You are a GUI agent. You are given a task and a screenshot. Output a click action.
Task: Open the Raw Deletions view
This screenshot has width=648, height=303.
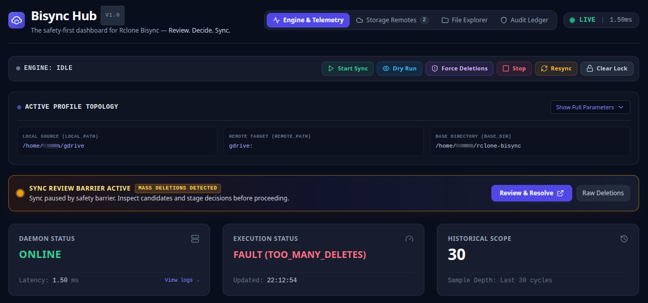pyautogui.click(x=603, y=193)
